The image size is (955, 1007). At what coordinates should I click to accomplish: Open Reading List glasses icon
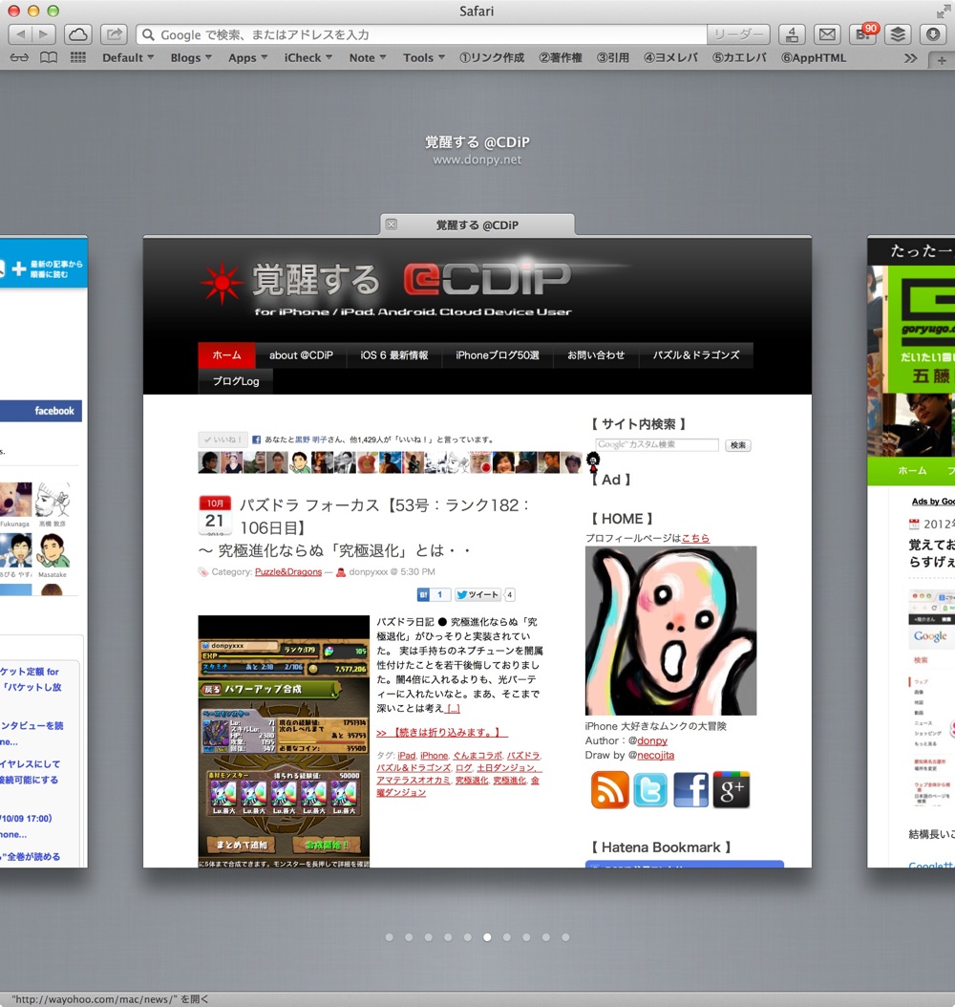click(x=19, y=57)
